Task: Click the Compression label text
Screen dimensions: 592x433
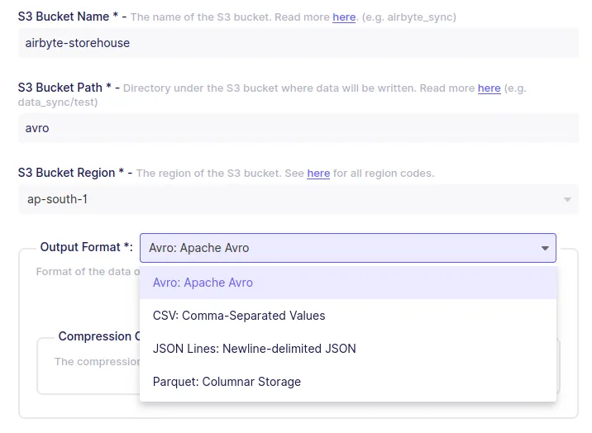Action: click(x=99, y=336)
